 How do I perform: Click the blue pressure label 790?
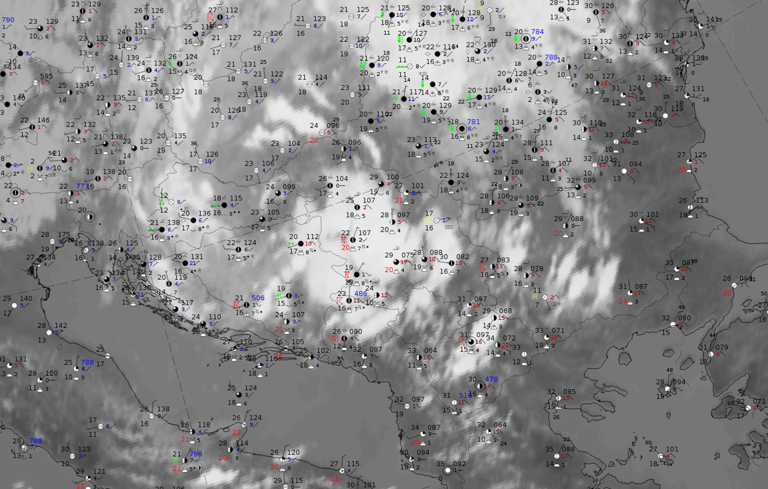click(8, 20)
